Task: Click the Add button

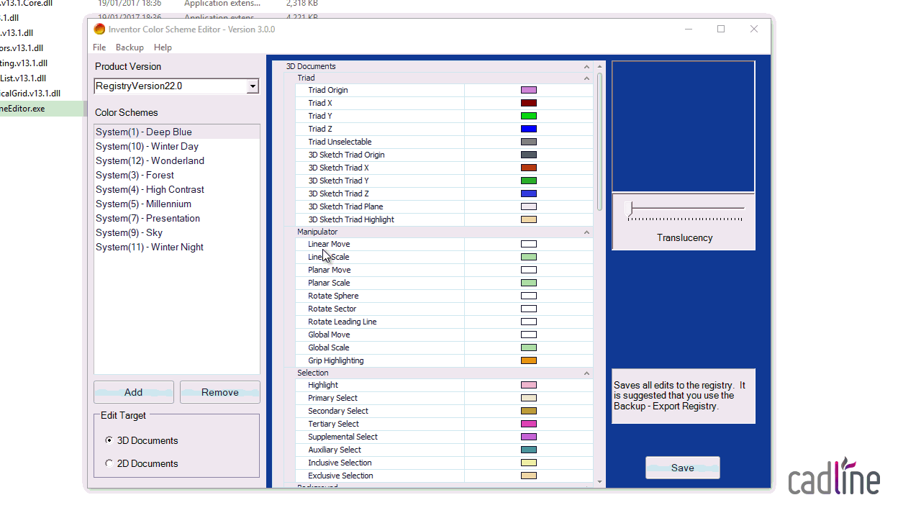Action: pyautogui.click(x=134, y=392)
